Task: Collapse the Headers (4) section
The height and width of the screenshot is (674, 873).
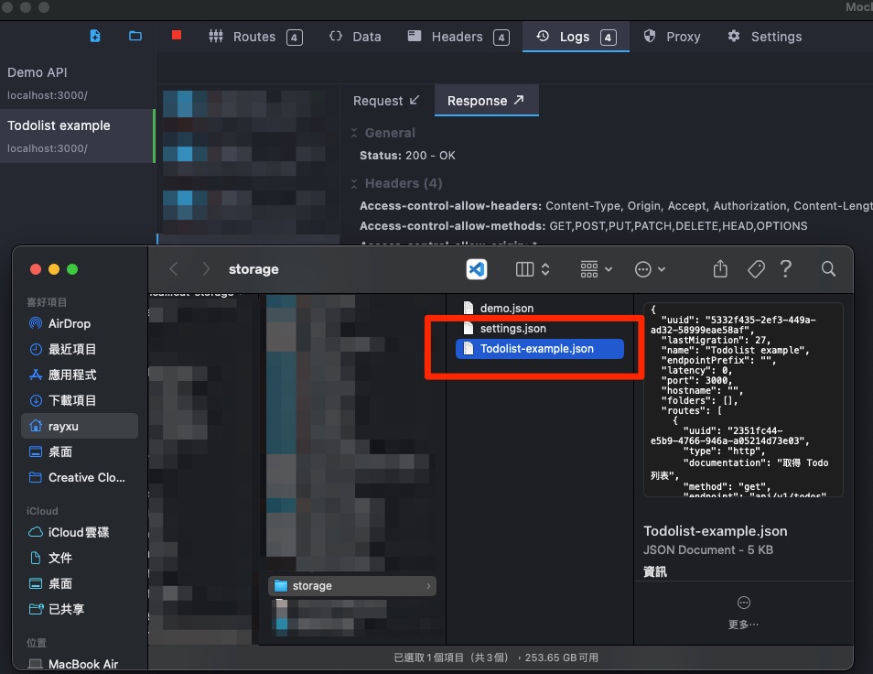Action: pyautogui.click(x=355, y=183)
